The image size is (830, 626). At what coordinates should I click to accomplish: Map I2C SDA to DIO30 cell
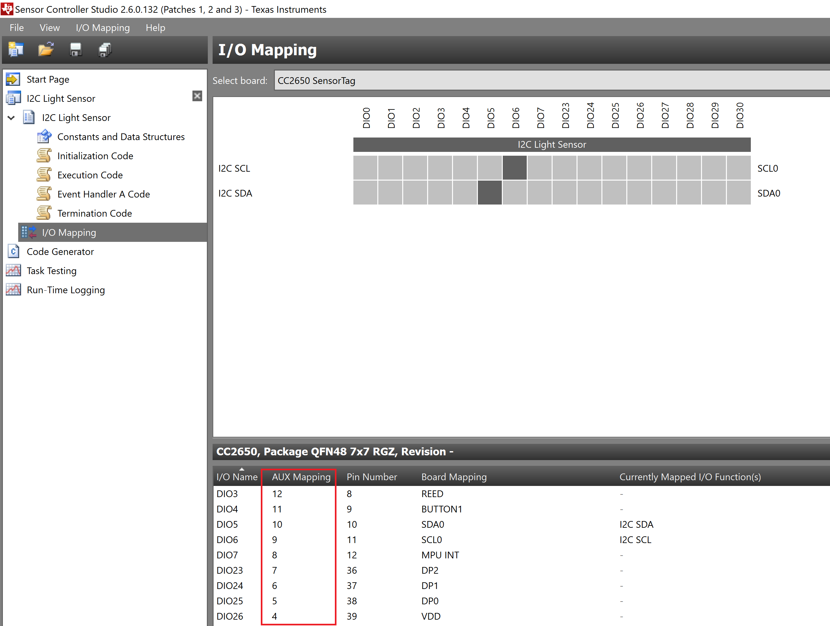[738, 193]
